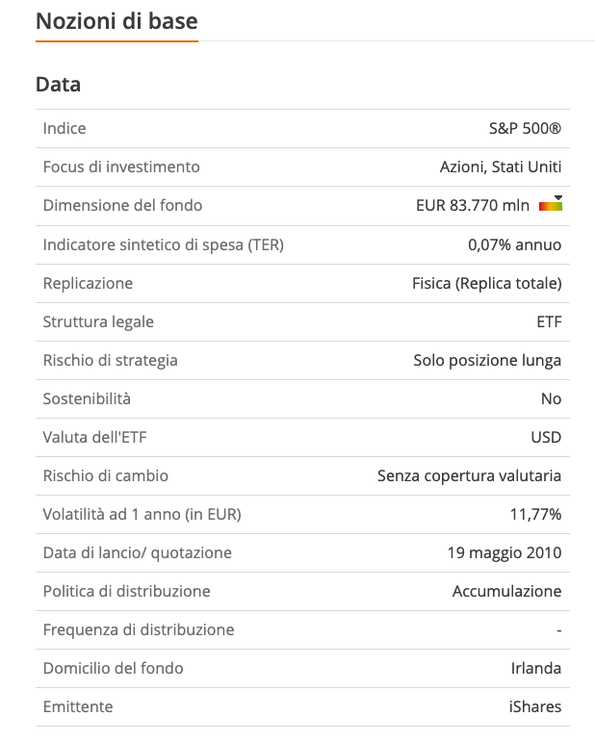The image size is (595, 742).
Task: Click the Fisica (Replica totale) value
Action: pyautogui.click(x=486, y=283)
